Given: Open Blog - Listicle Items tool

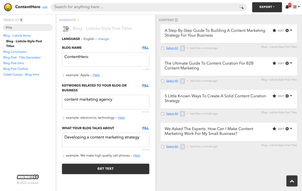Looking at the screenshot, I should point(17,36).
